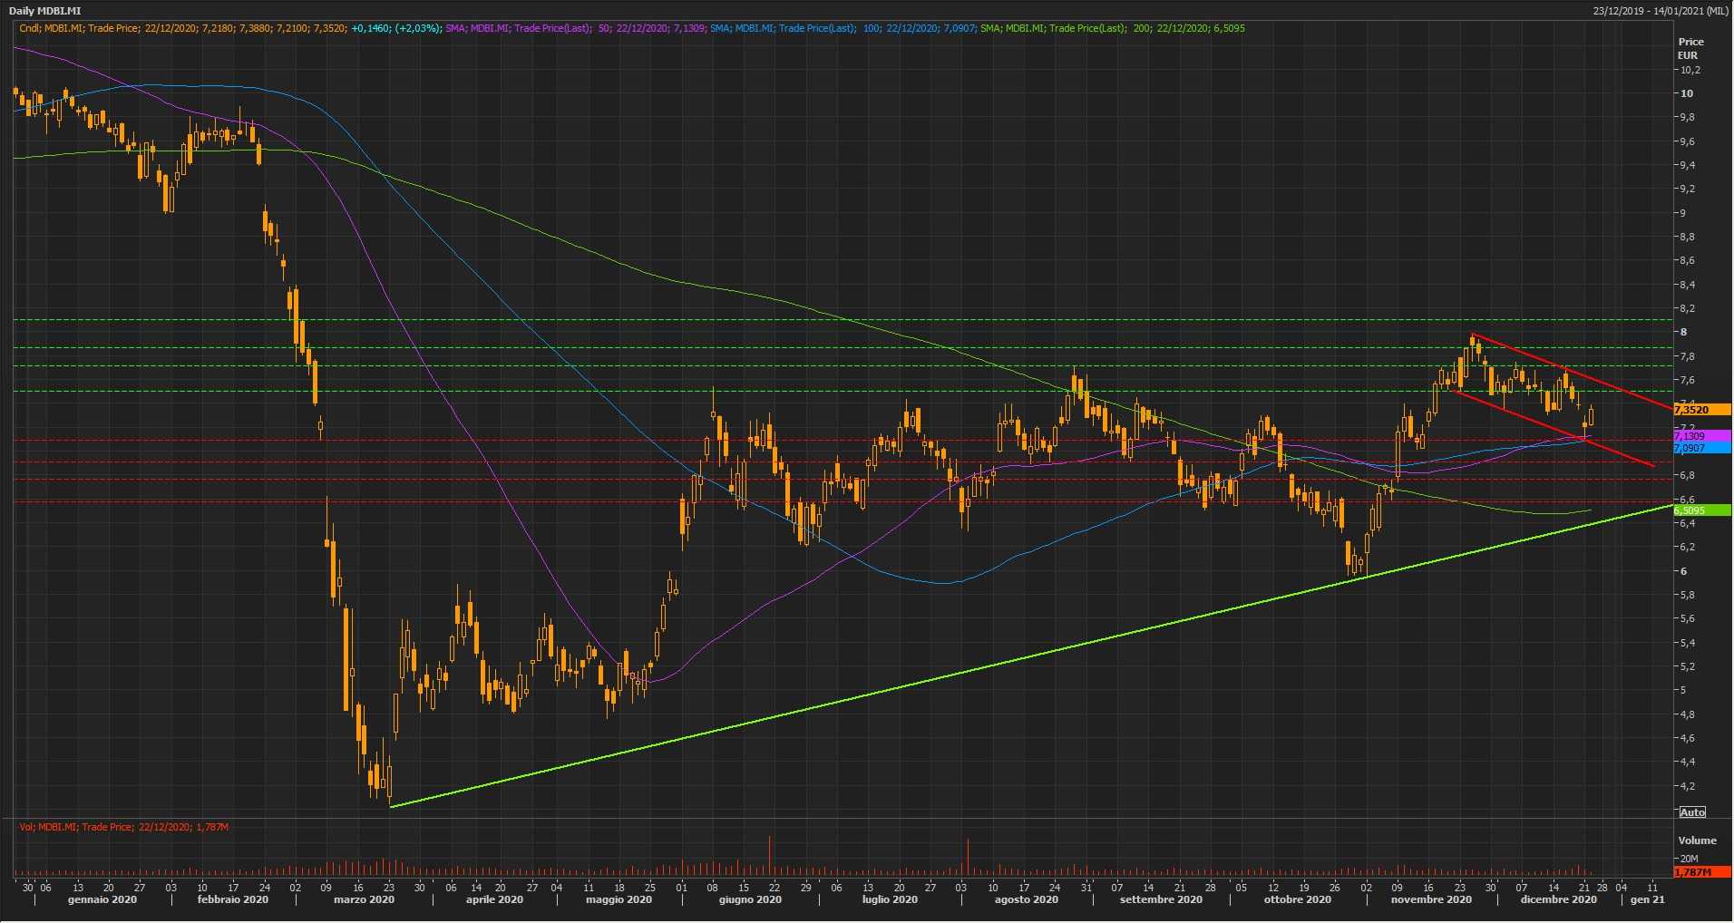The height and width of the screenshot is (923, 1734).
Task: Select the Daily MDBI.MI chart title
Action: tap(45, 10)
